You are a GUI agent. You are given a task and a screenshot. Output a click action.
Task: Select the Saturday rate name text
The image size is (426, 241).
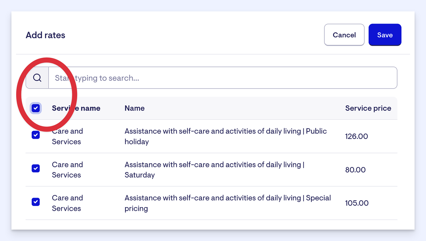click(x=214, y=170)
